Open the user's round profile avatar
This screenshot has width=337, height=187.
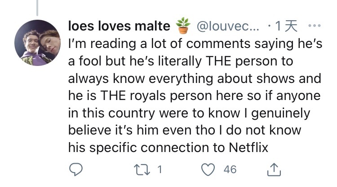click(x=37, y=43)
